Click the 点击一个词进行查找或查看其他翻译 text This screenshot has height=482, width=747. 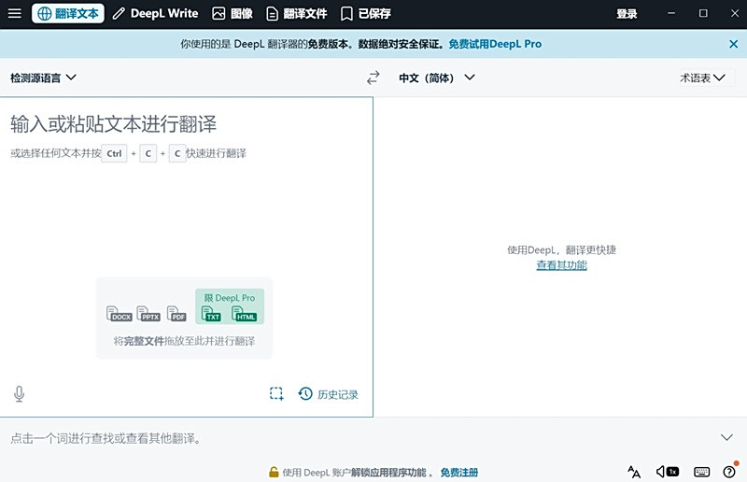106,438
